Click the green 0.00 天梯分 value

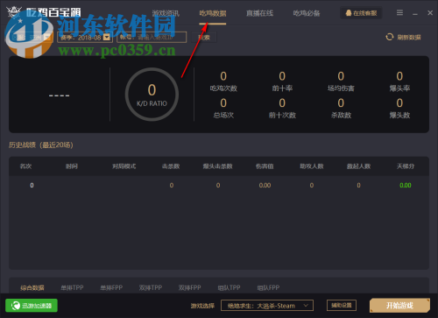(406, 185)
